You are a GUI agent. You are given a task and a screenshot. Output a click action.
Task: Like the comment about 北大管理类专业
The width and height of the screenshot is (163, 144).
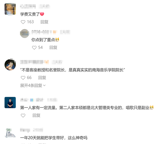(x=23, y=116)
